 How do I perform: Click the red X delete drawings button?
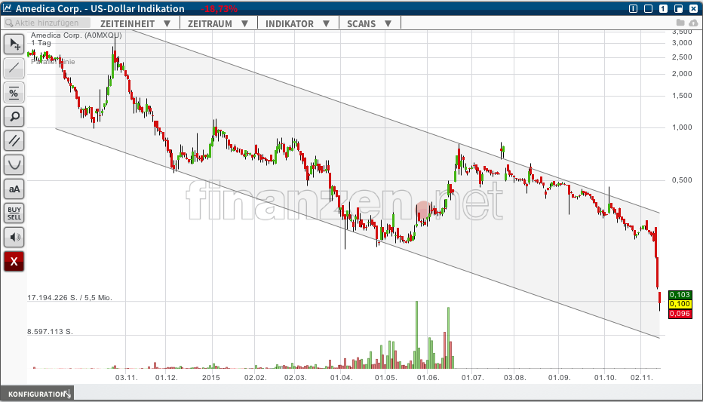(x=14, y=261)
